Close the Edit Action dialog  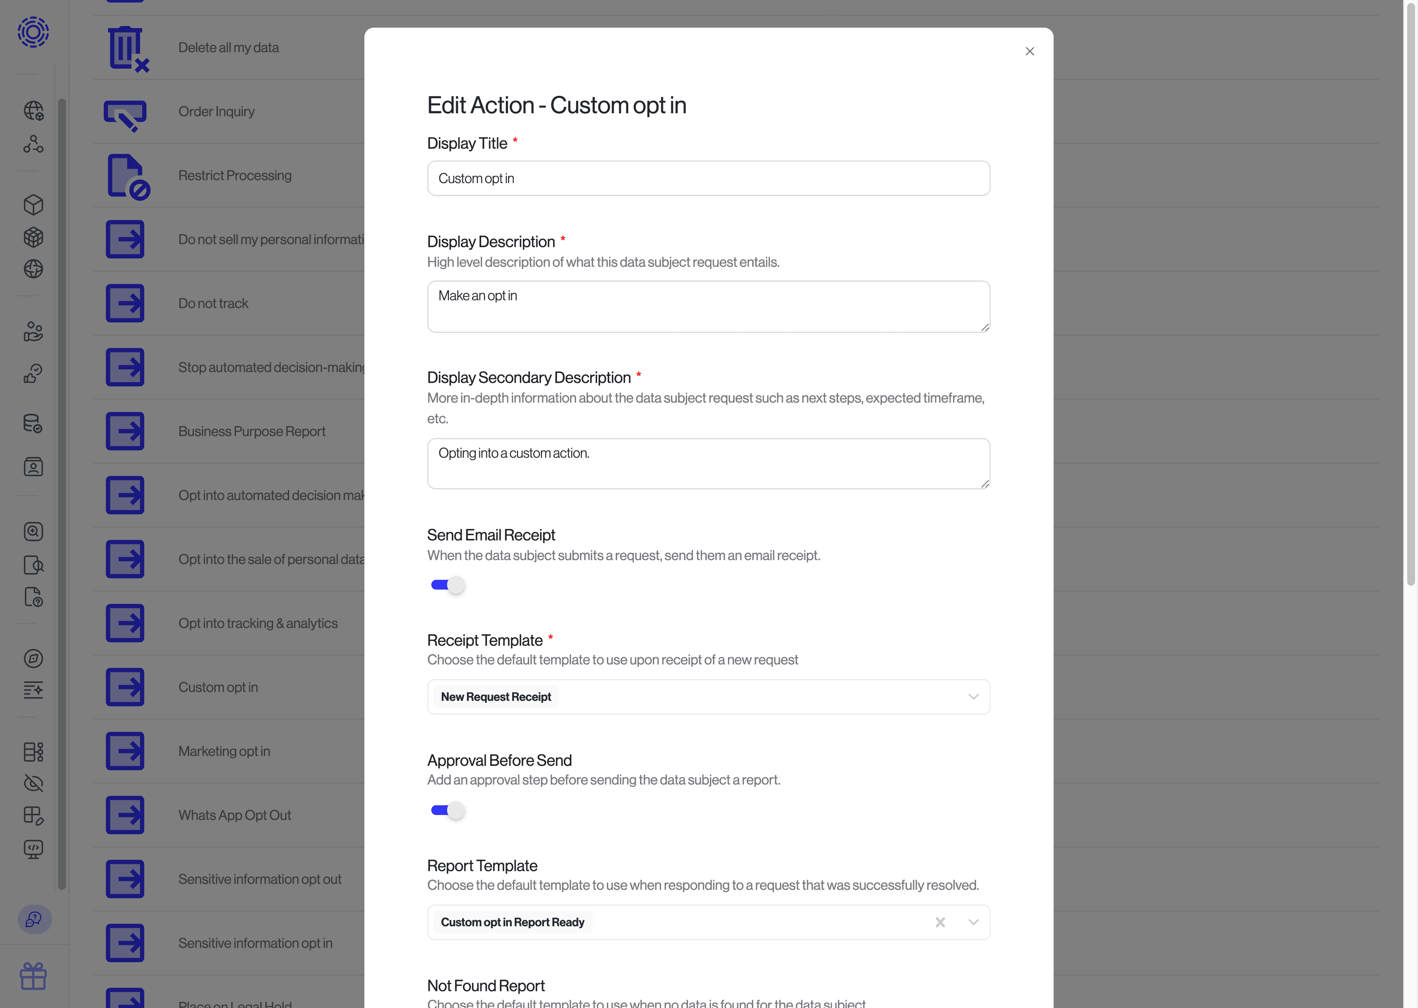pos(1030,51)
